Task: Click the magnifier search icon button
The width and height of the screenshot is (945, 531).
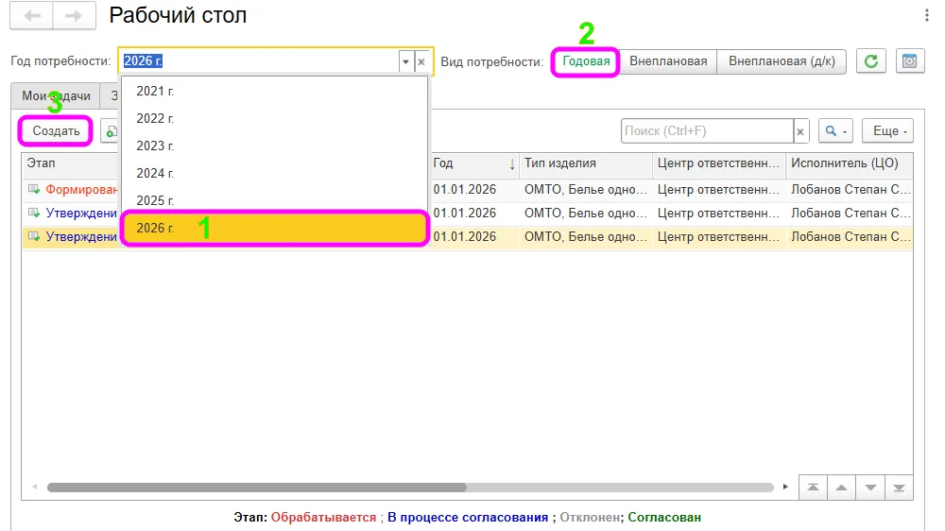Action: pyautogui.click(x=835, y=130)
